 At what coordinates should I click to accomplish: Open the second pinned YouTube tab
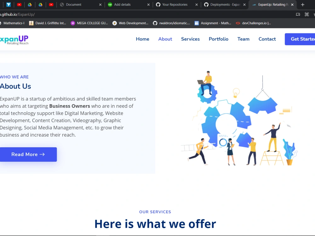tap(51, 4)
